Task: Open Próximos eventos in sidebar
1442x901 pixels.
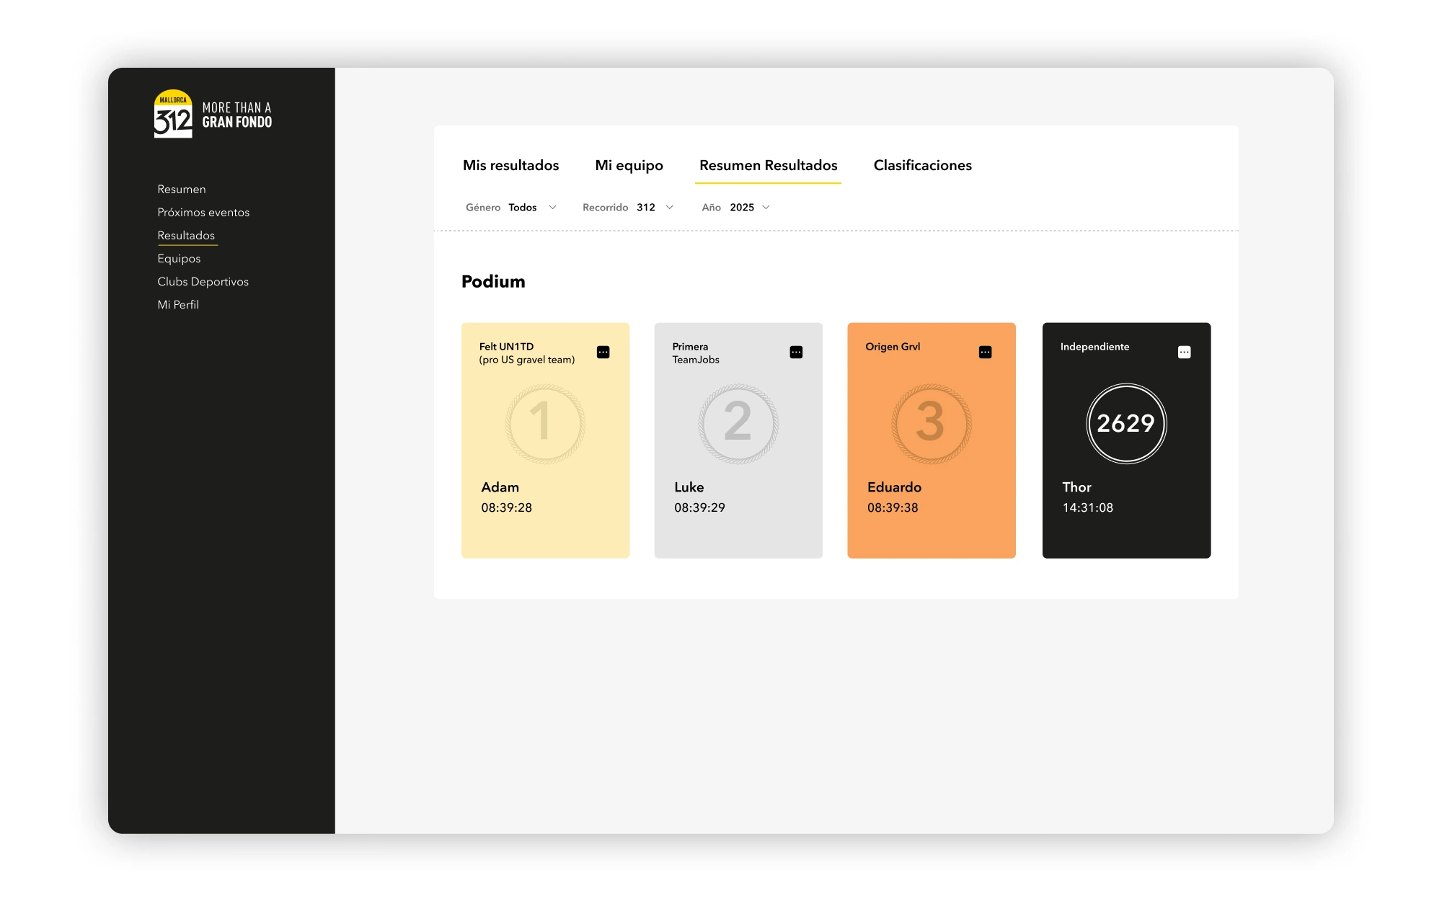Action: coord(203,213)
